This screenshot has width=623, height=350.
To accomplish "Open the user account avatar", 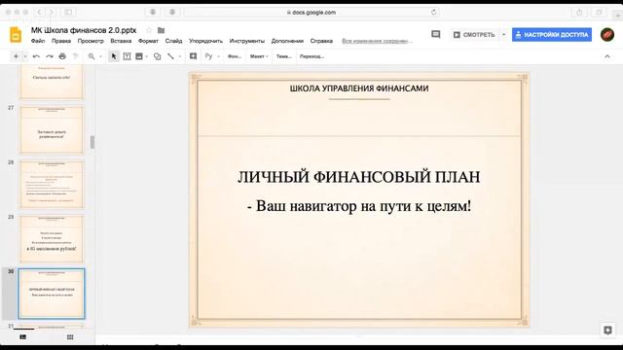I will [x=607, y=35].
